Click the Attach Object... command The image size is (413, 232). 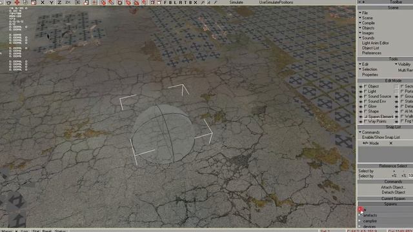click(393, 188)
